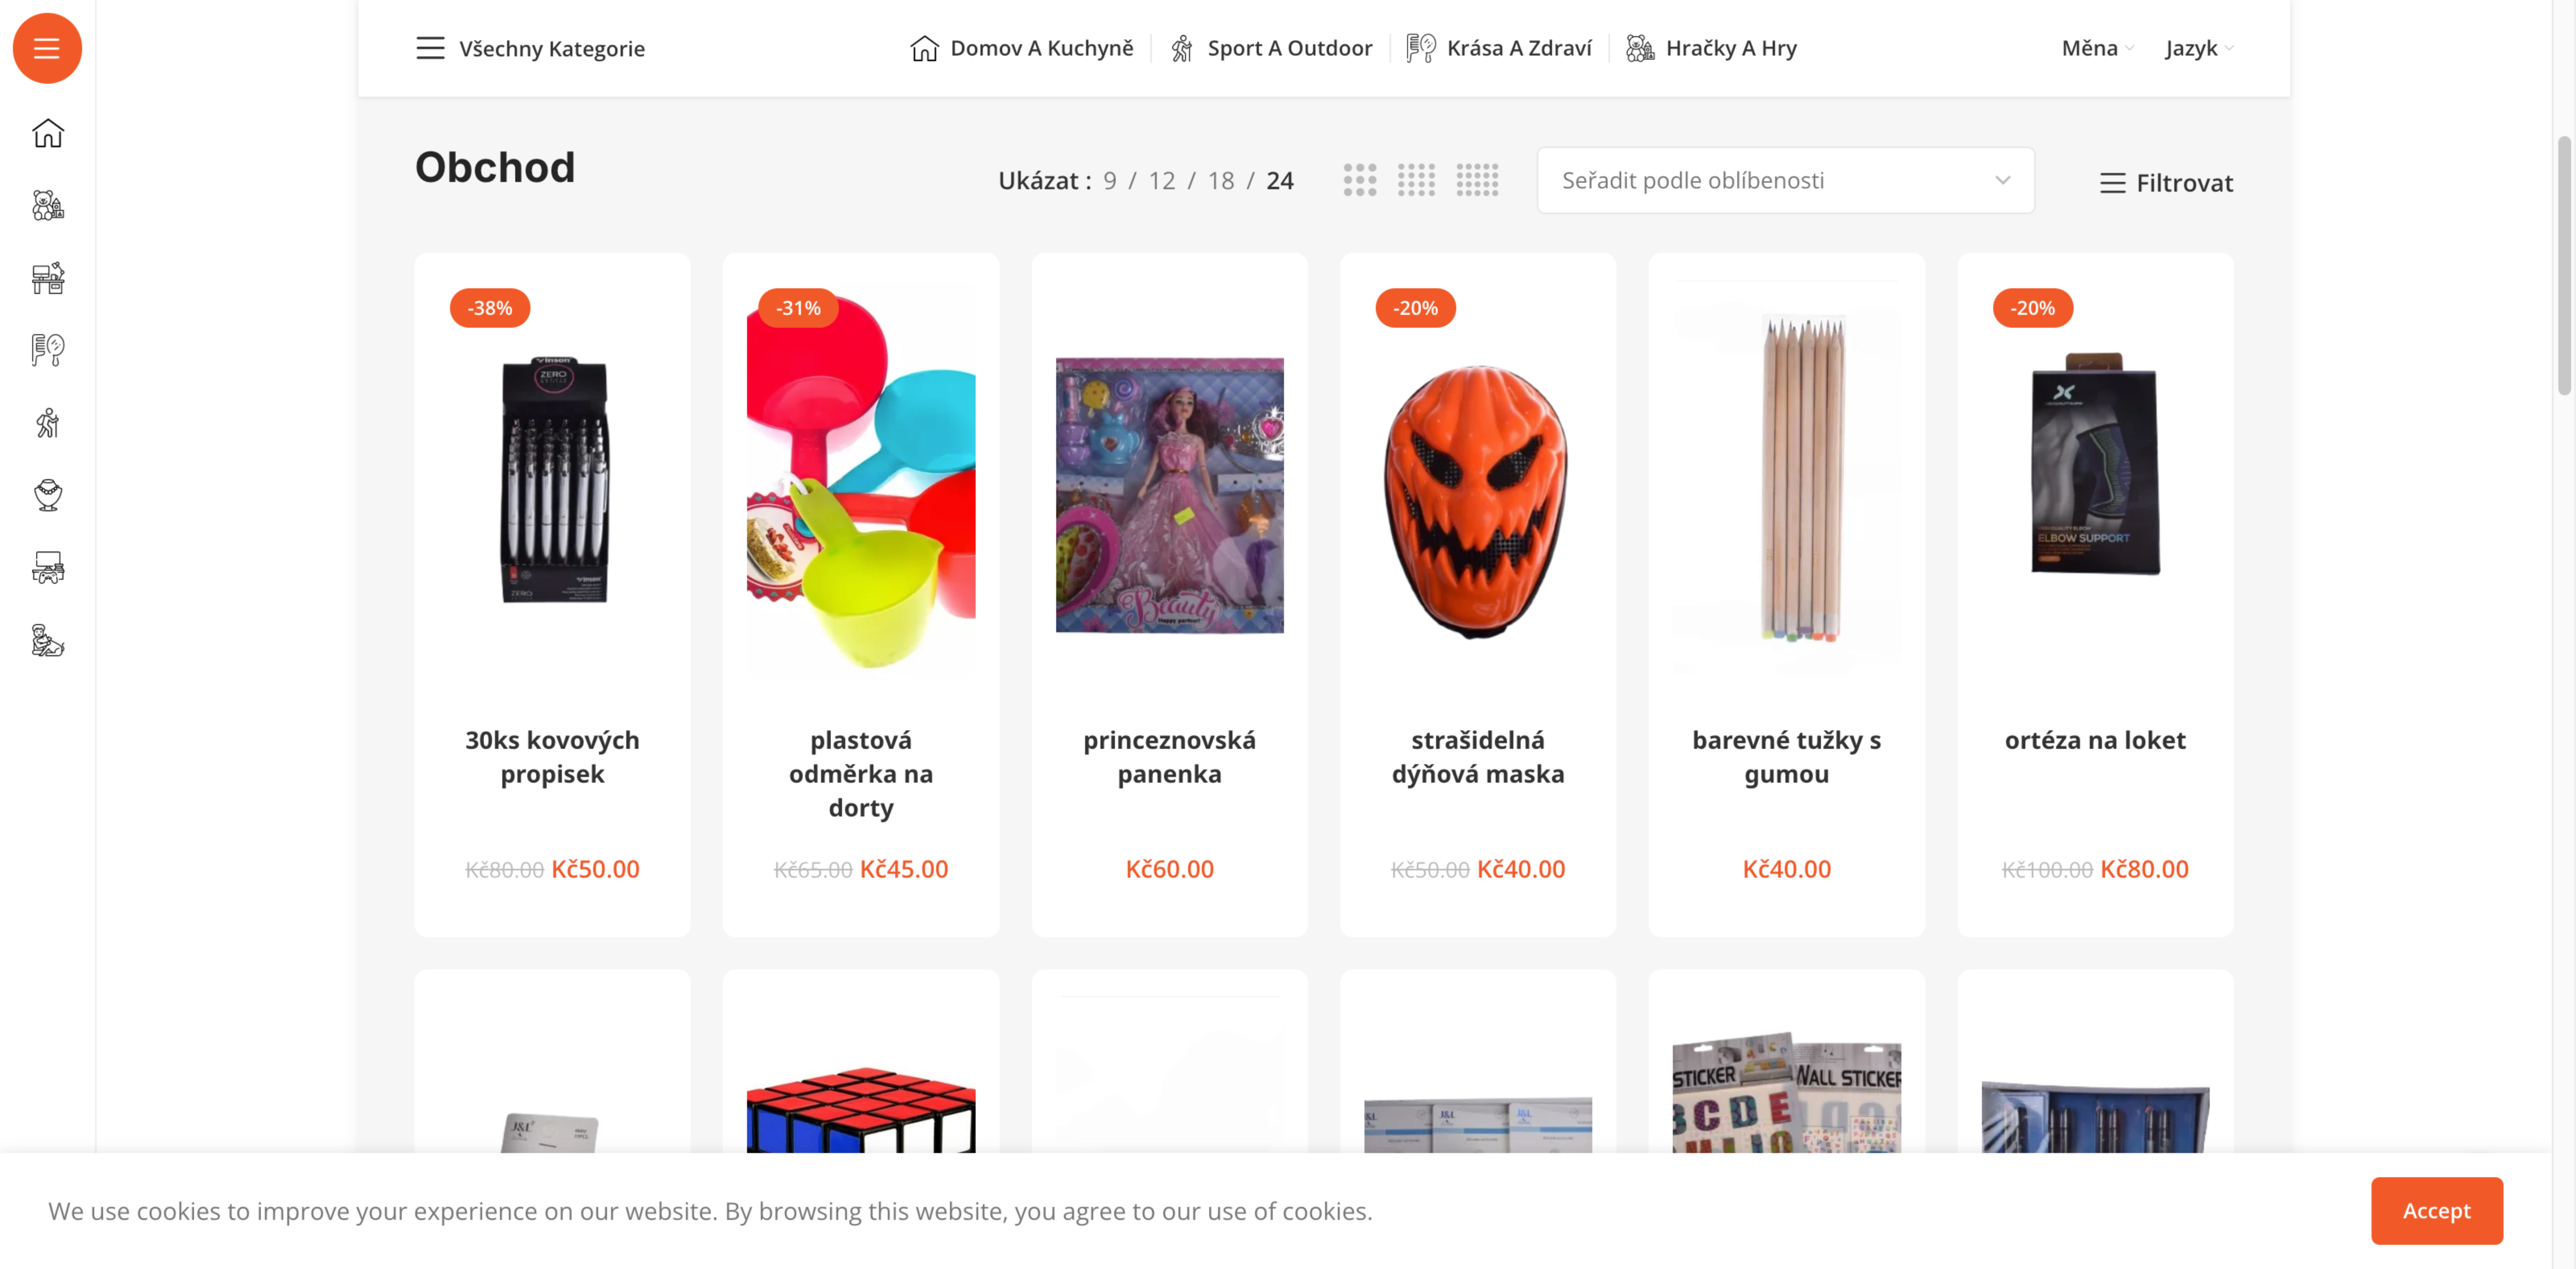Open the orange hamburger menu button
Image resolution: width=2576 pixels, height=1269 pixels.
tap(47, 48)
